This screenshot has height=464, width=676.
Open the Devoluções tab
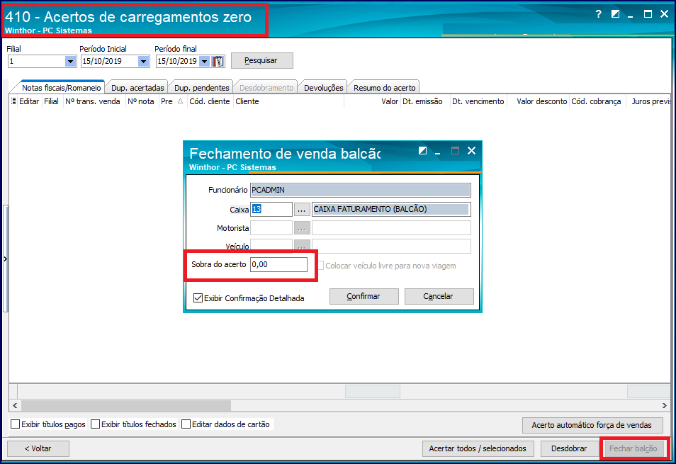coord(323,87)
